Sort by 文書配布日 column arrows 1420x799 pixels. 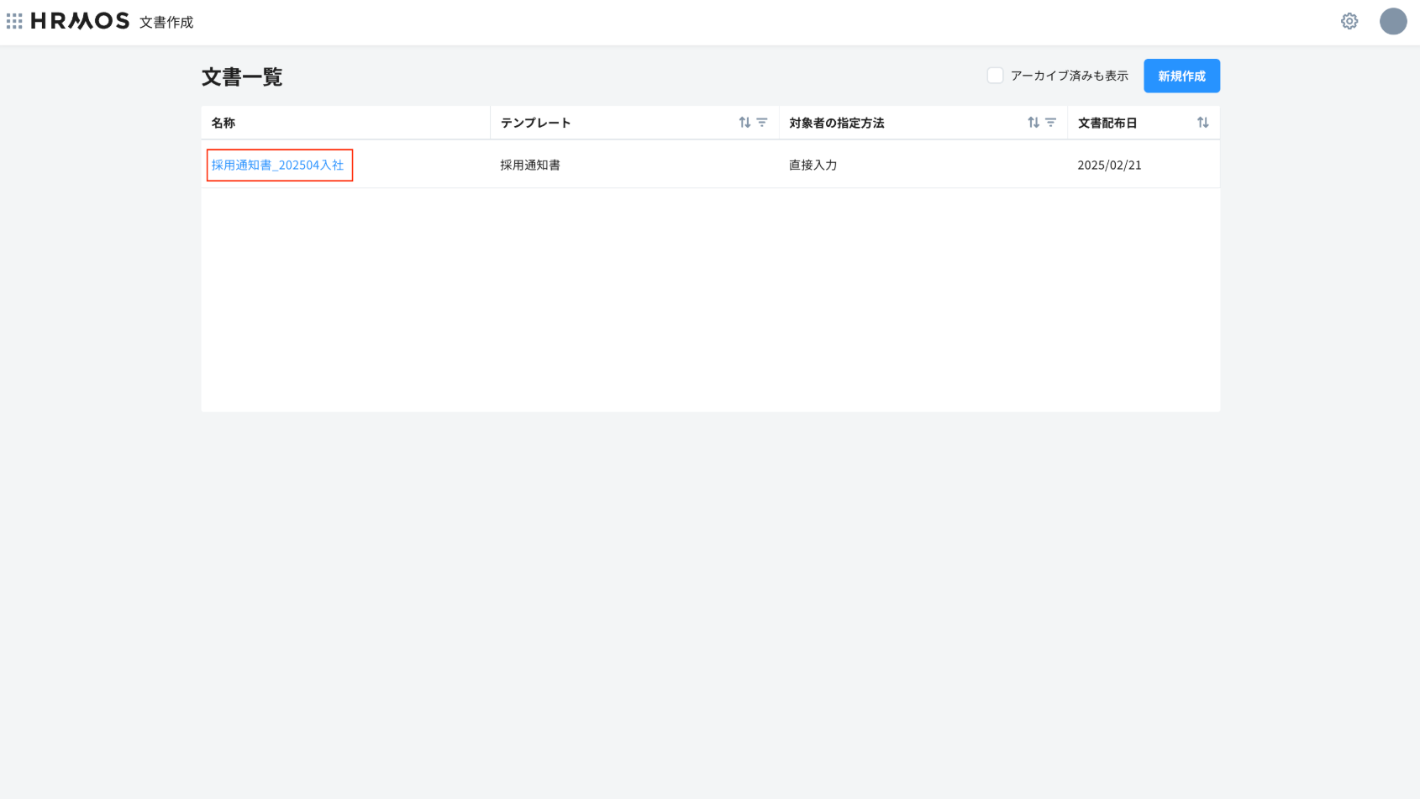coord(1202,123)
